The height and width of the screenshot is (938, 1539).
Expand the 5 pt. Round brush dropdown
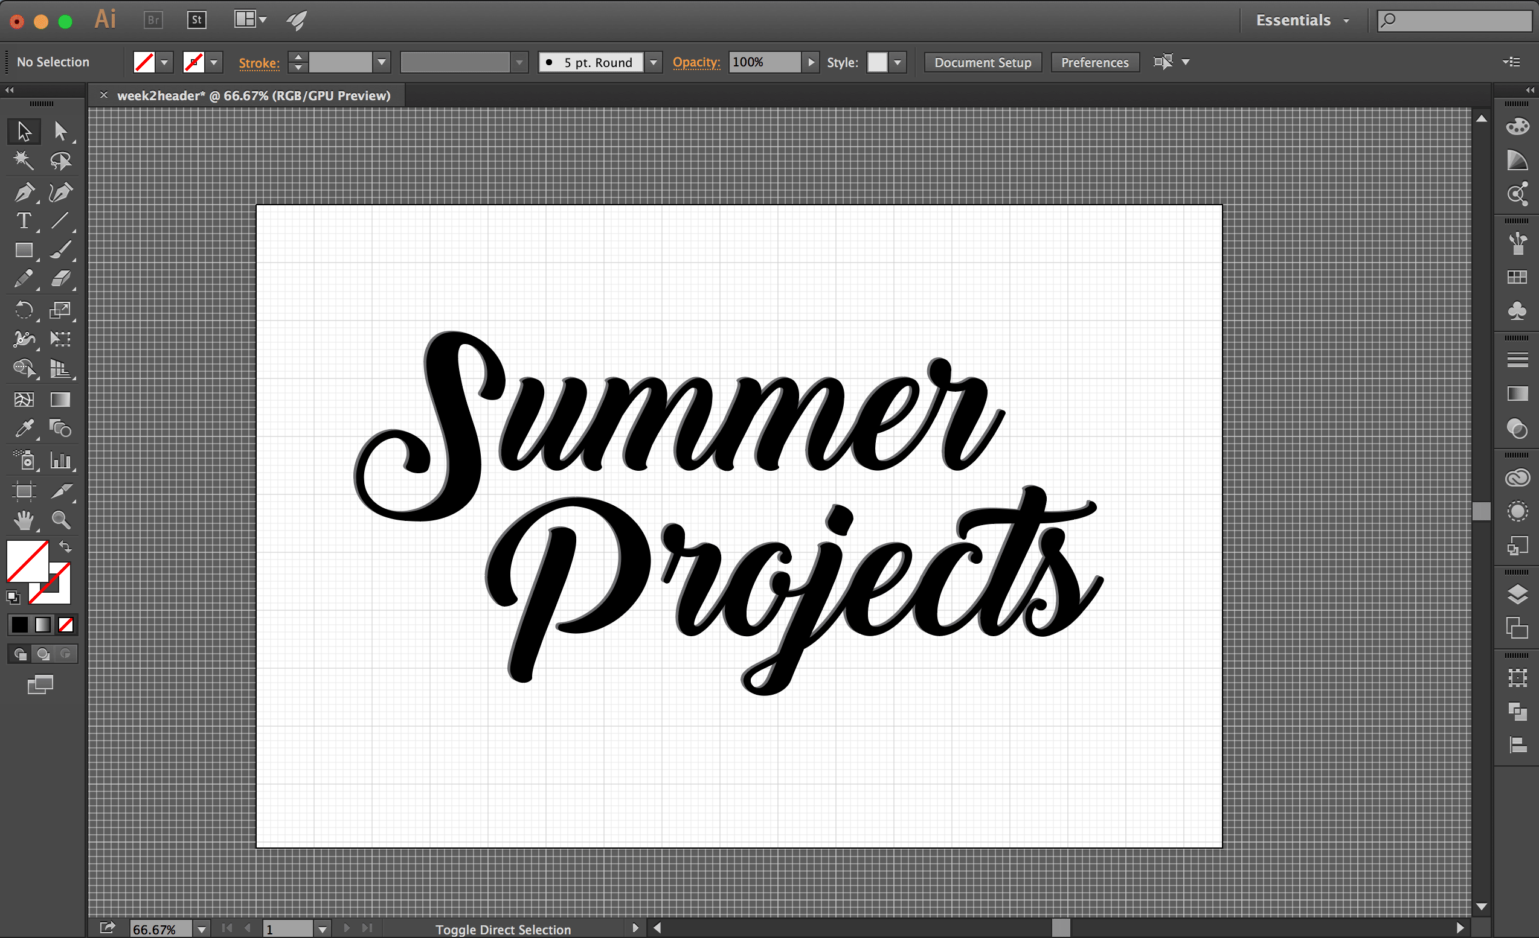654,62
